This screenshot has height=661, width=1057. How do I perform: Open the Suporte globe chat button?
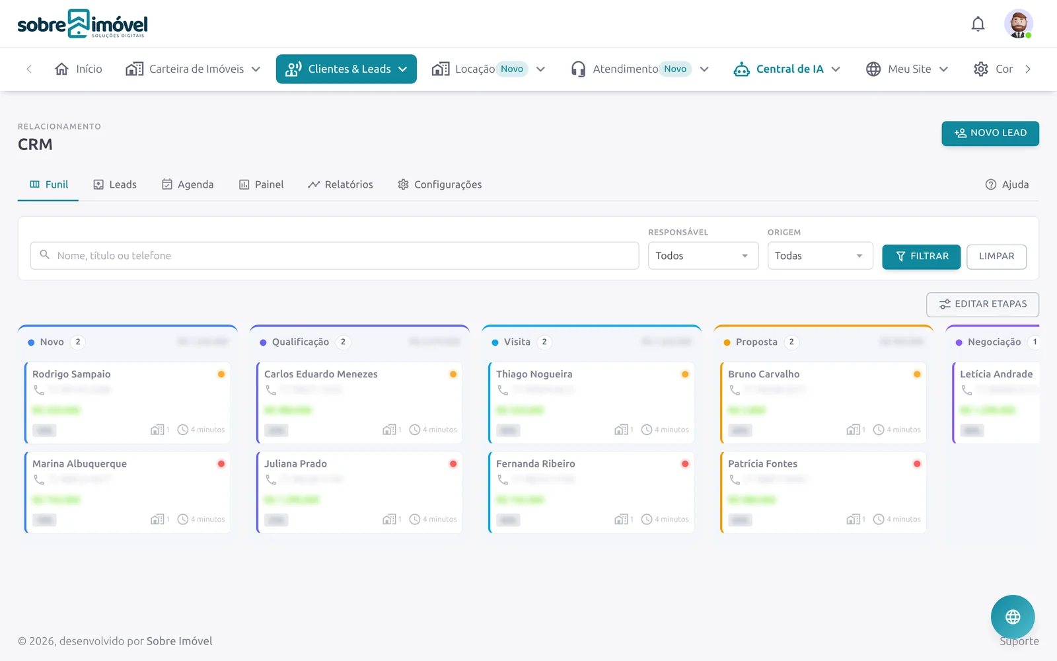(1013, 617)
